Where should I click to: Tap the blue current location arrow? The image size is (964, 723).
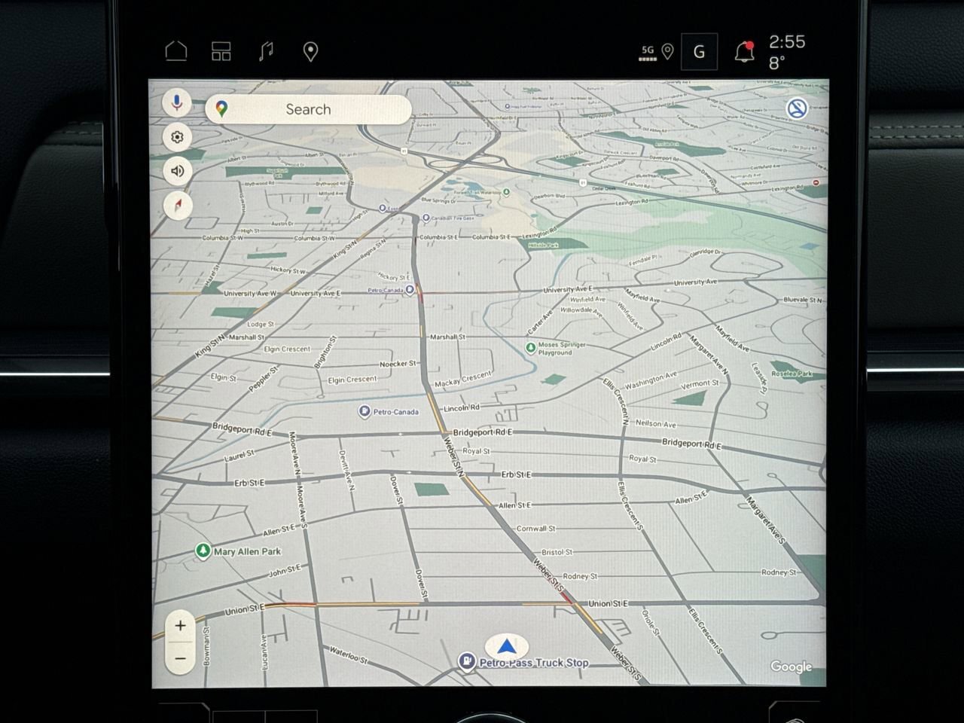pyautogui.click(x=508, y=646)
